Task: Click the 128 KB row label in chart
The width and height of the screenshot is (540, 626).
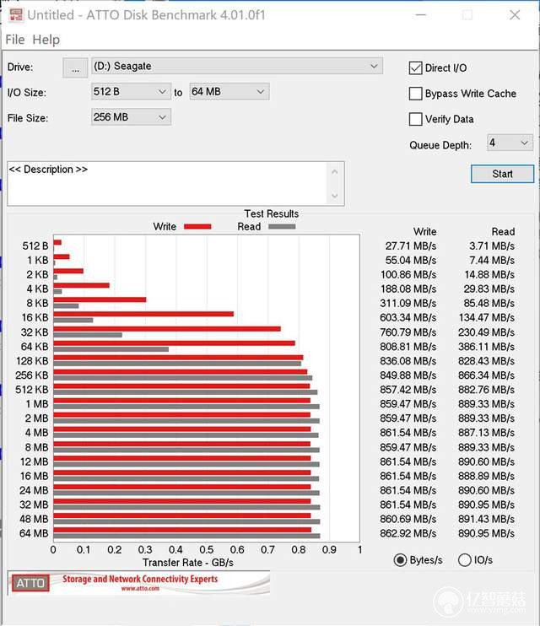Action: (x=32, y=361)
